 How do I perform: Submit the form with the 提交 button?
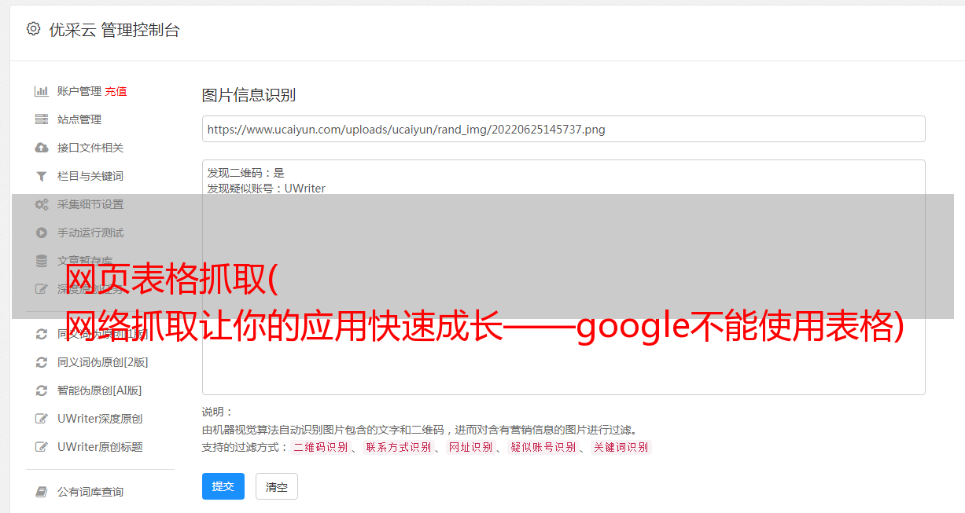click(x=223, y=486)
